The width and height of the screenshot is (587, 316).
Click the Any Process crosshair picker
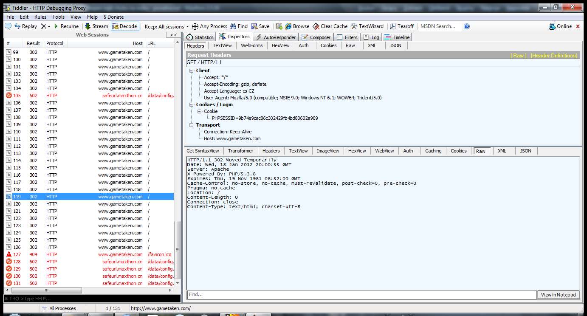(195, 26)
